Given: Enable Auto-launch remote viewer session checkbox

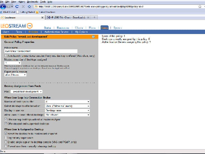Looking at the screenshot, I should coord(6,56).
